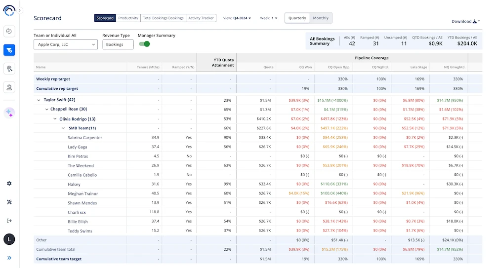Select the Total Bookings Bookings tab
Viewport: 494px width, 268px height.
coord(163,18)
